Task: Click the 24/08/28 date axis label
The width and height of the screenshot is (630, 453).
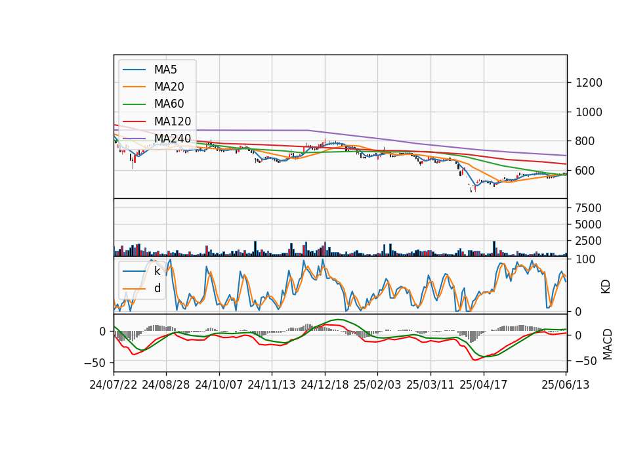Action: click(166, 385)
